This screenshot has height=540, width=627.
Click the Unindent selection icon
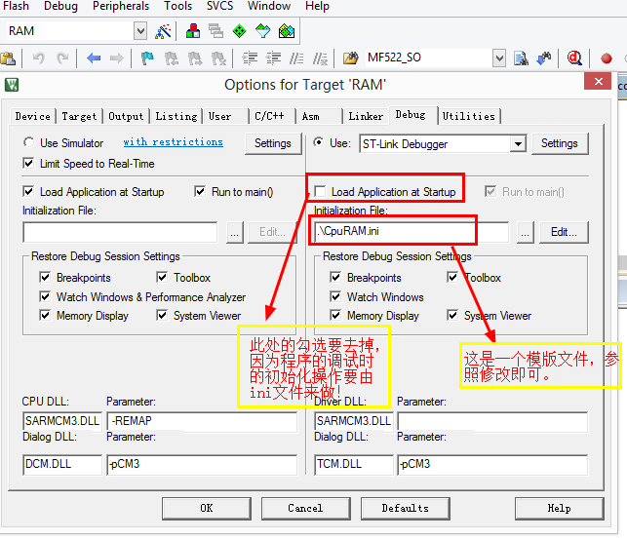[x=273, y=58]
